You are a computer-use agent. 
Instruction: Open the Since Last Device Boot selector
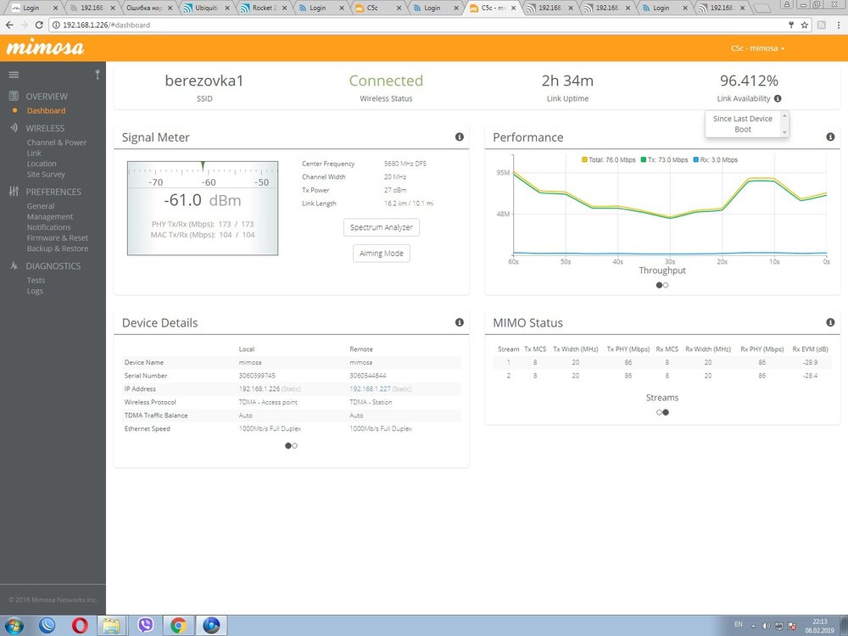pos(746,124)
